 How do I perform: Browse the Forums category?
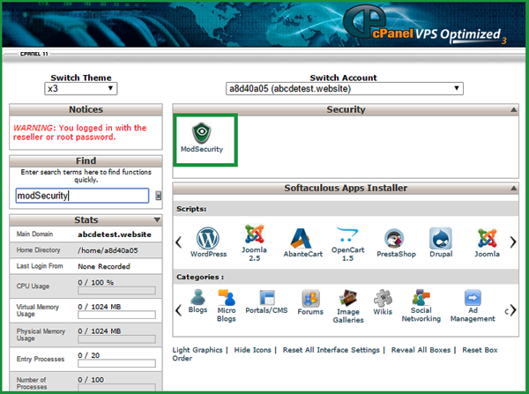click(x=310, y=302)
